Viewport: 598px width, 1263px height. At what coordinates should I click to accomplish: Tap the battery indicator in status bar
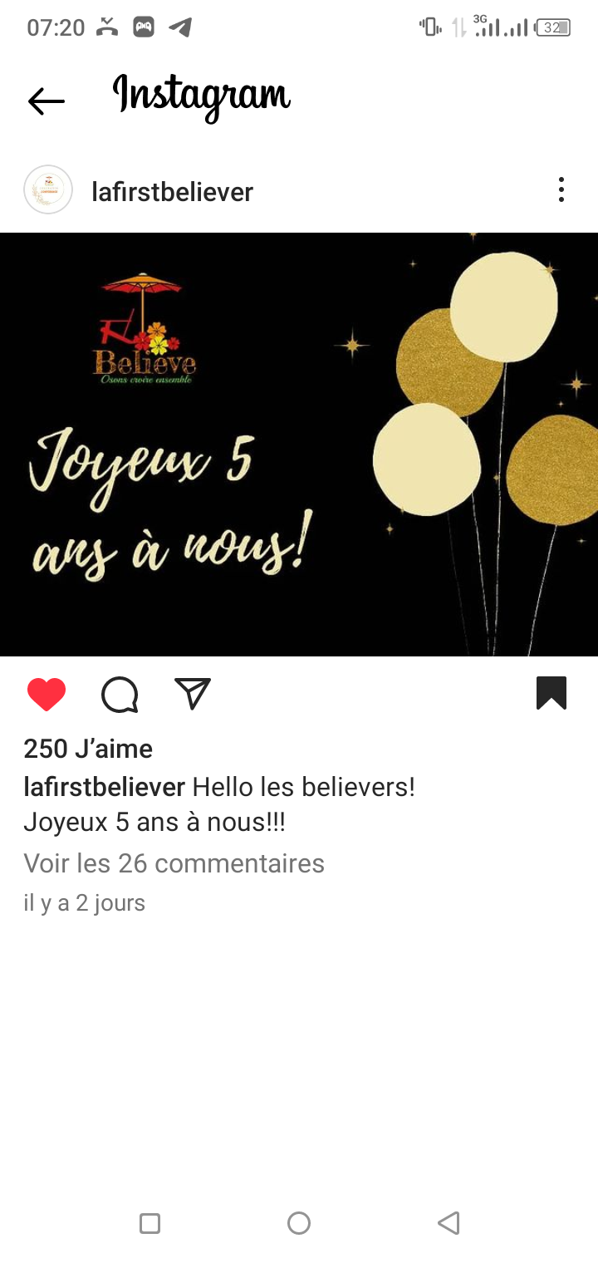(553, 27)
